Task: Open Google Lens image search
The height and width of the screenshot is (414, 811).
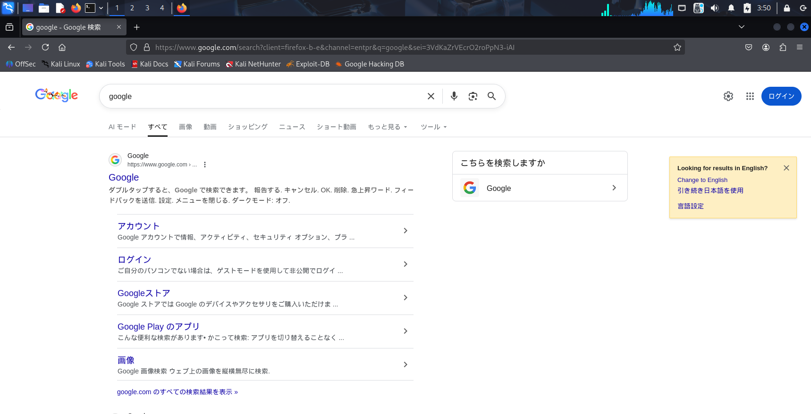Action: pos(473,96)
